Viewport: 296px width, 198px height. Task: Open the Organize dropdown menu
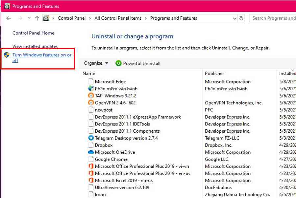click(x=96, y=63)
